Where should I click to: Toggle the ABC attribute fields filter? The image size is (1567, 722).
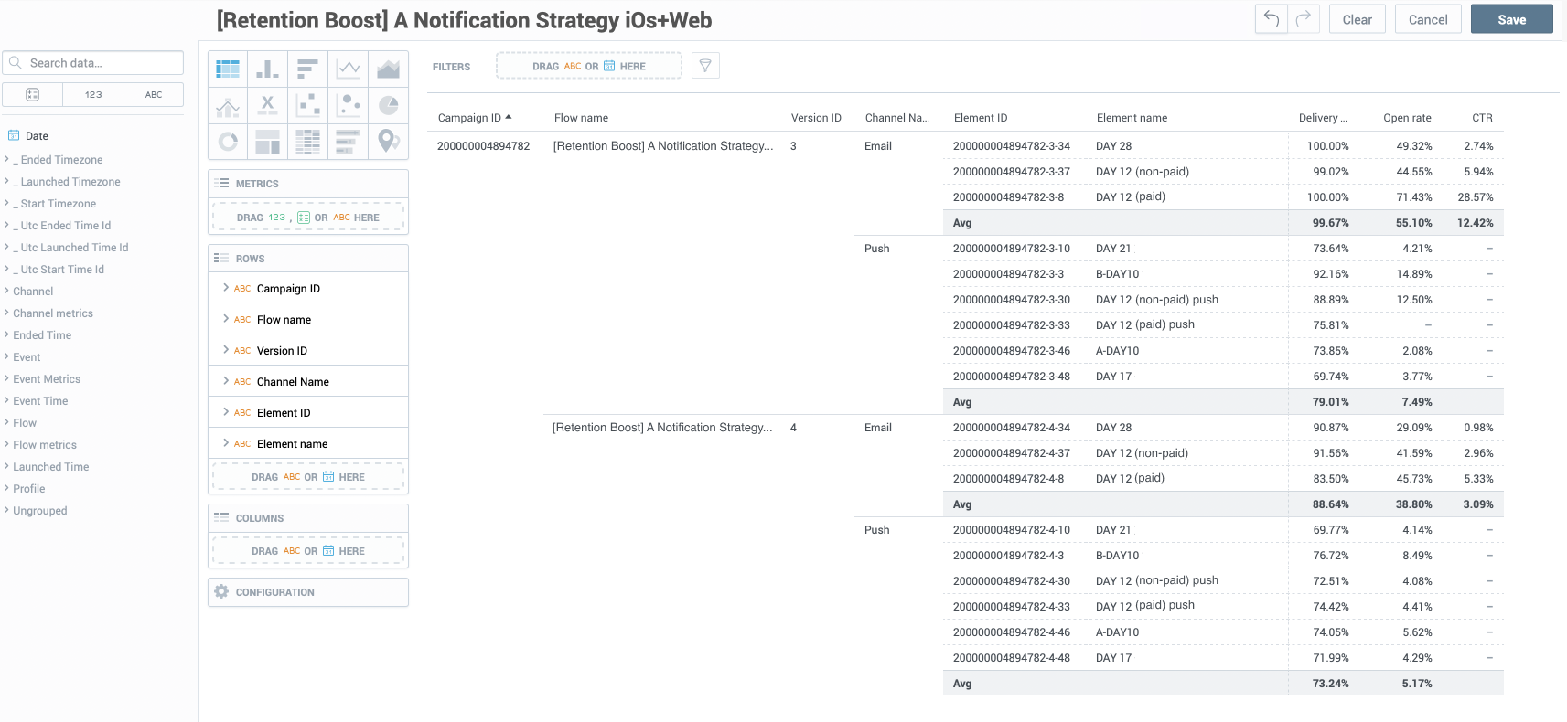tap(154, 95)
